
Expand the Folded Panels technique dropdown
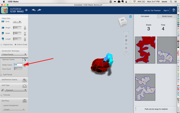tap(14, 54)
